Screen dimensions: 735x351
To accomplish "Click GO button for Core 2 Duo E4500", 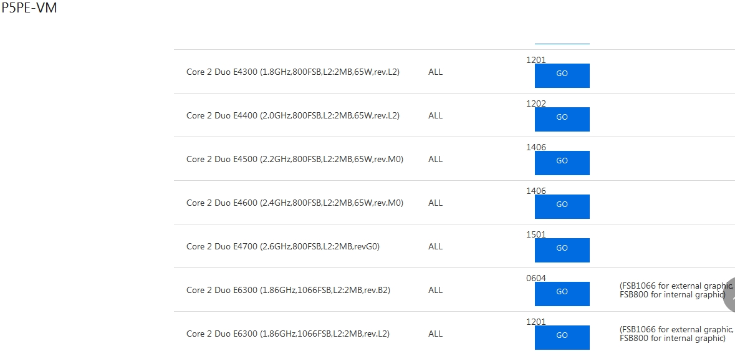I will pyautogui.click(x=562, y=163).
